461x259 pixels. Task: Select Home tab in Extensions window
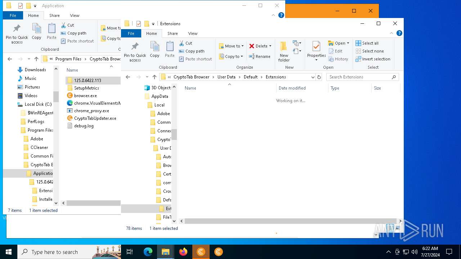click(152, 33)
